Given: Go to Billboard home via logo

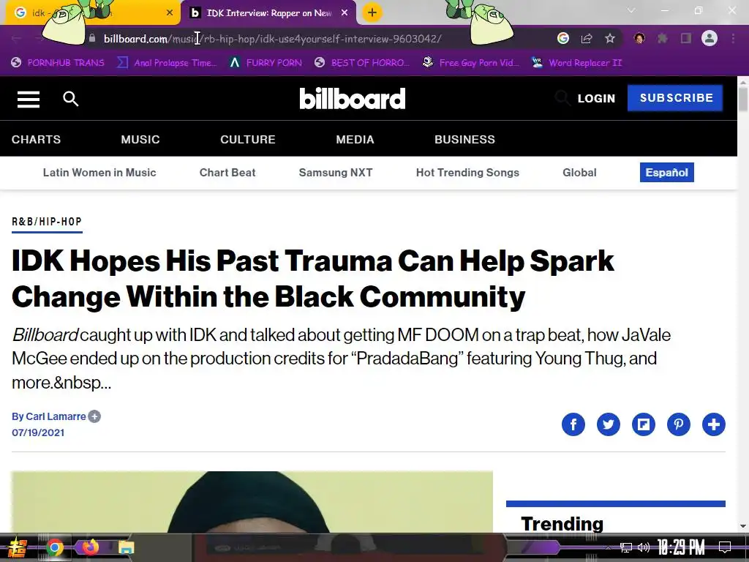Looking at the screenshot, I should (353, 99).
